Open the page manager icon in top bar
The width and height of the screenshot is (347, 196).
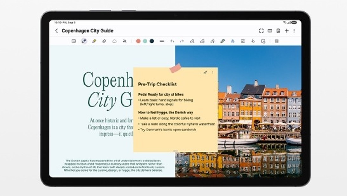pyautogui.click(x=278, y=31)
